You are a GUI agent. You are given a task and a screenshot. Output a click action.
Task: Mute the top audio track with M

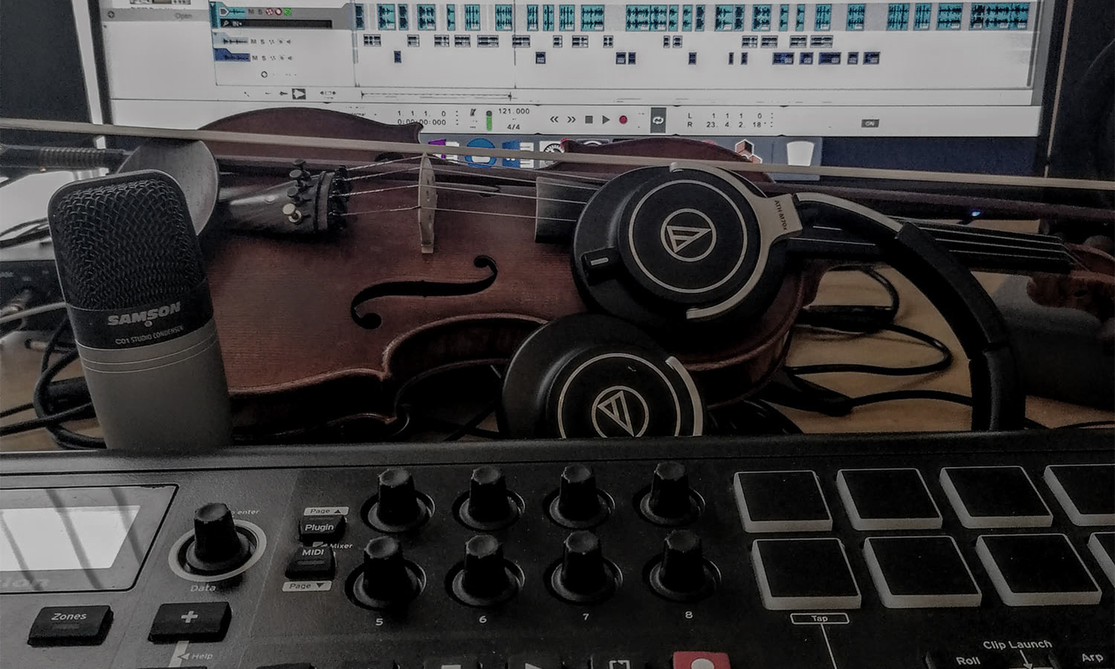point(251,12)
